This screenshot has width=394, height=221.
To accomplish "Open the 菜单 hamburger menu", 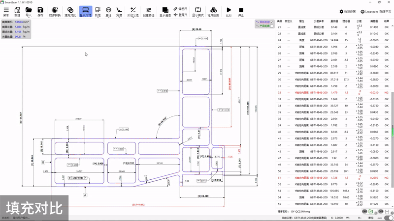I will click(6, 11).
